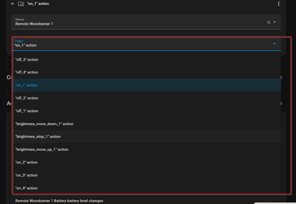Select "on_2" action from the list
Viewport: 296px width, 204px height.
coord(147,162)
